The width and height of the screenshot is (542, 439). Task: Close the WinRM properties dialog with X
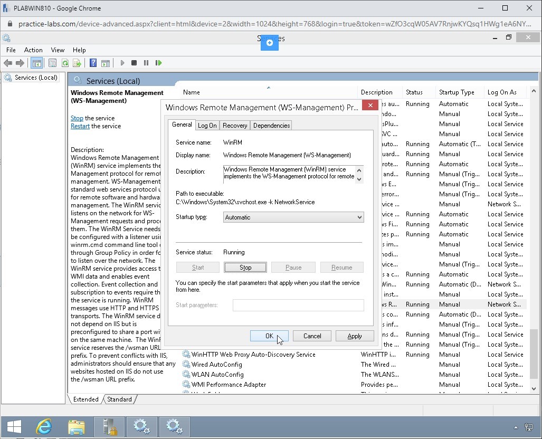pyautogui.click(x=370, y=105)
